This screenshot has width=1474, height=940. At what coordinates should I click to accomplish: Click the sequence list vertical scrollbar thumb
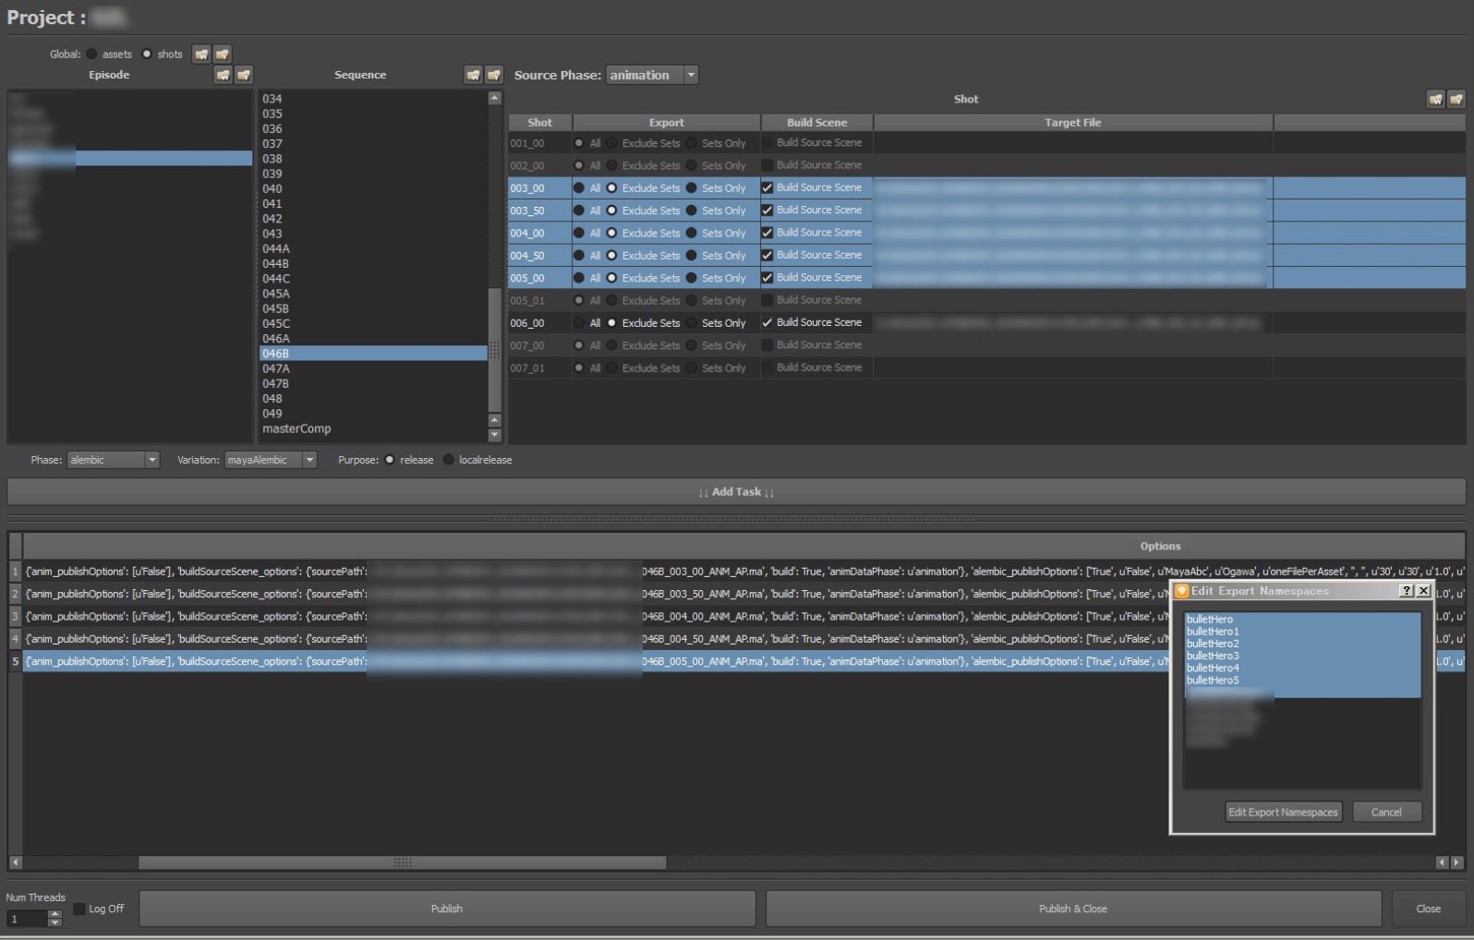(494, 350)
